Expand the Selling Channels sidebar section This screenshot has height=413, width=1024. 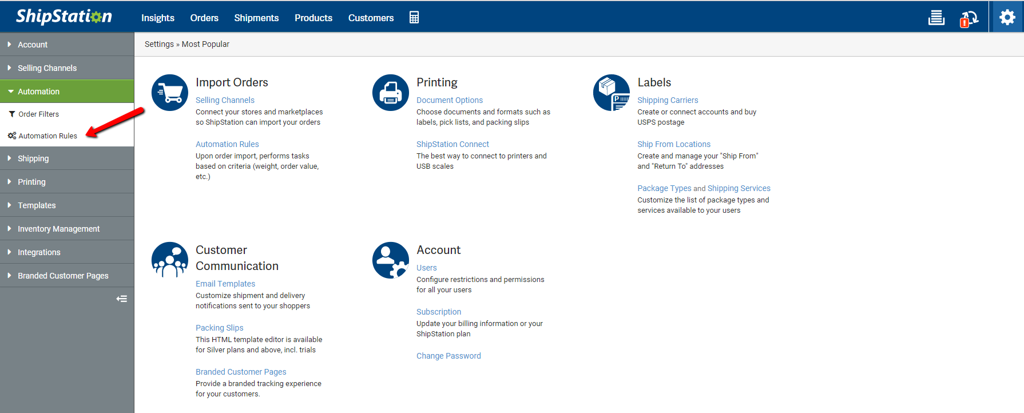(x=67, y=67)
